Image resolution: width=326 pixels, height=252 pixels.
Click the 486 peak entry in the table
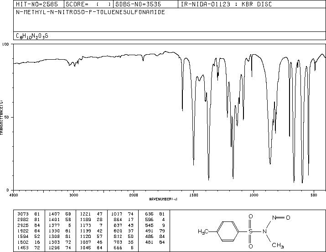[x=155, y=237]
